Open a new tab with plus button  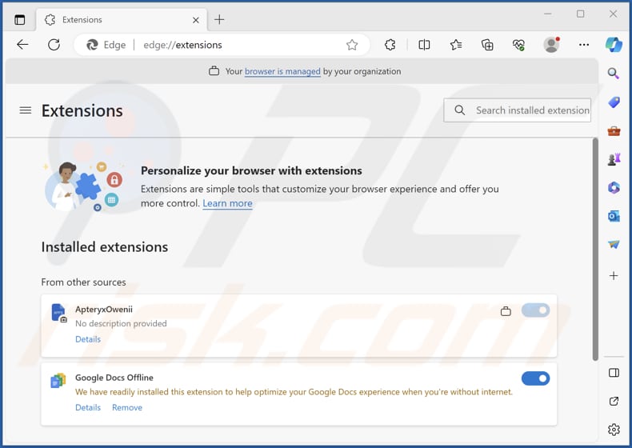pyautogui.click(x=219, y=19)
